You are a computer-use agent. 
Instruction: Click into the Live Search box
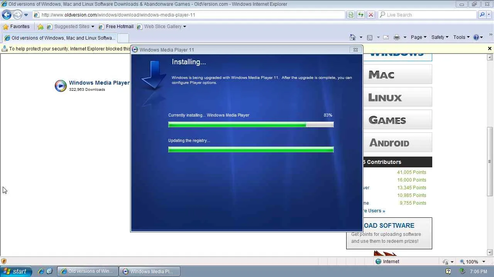click(428, 15)
